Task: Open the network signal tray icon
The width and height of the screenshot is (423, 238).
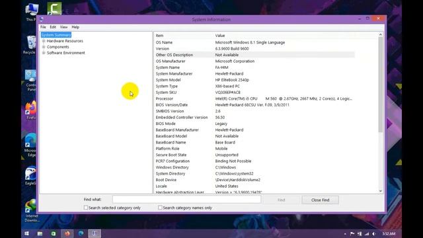Action: (367, 233)
